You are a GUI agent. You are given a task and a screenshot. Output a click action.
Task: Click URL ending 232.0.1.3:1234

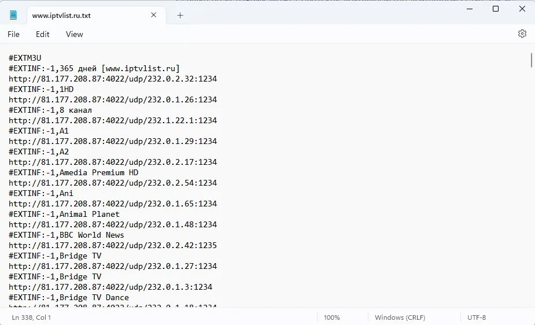110,287
